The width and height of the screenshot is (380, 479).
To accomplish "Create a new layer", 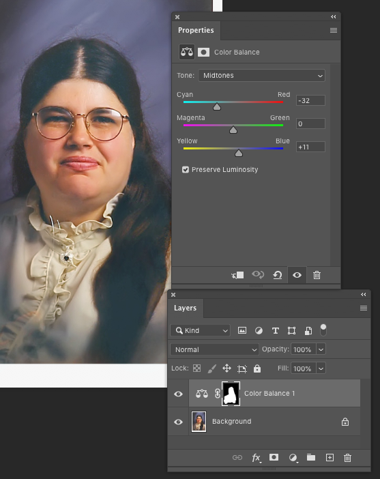I will (330, 457).
